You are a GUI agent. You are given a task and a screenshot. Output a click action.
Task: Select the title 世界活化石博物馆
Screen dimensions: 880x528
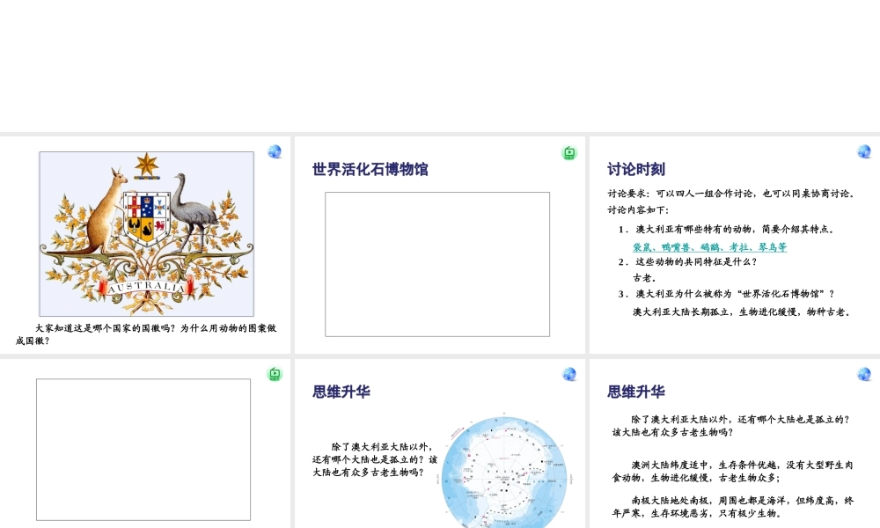click(x=370, y=169)
